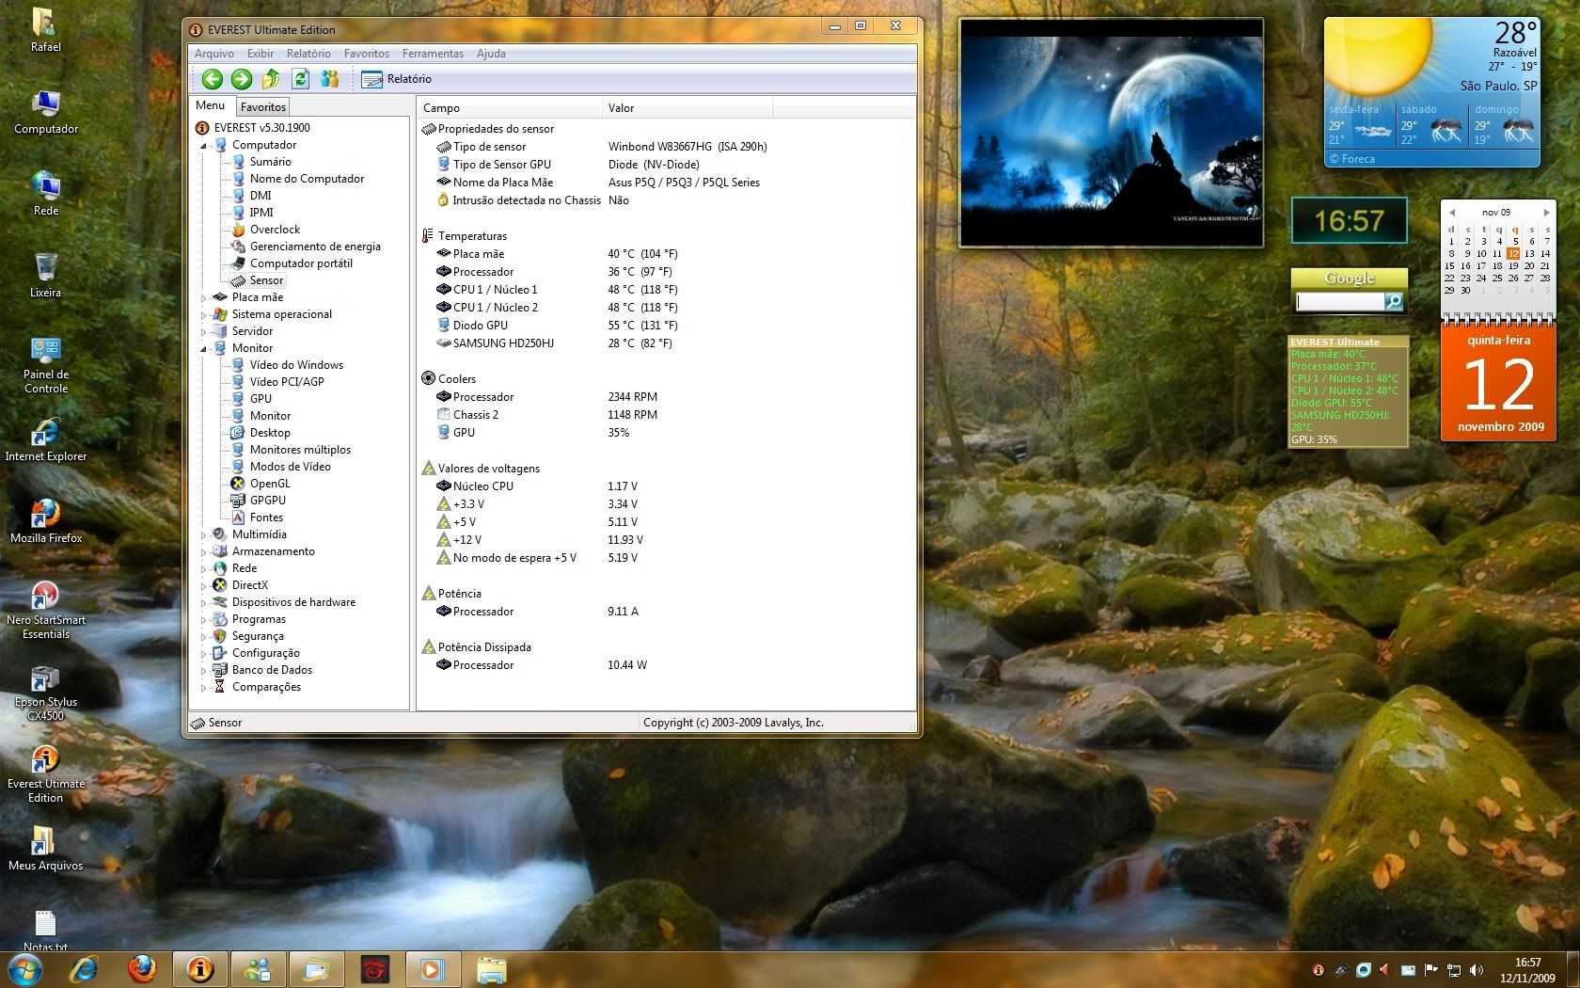Launch Firefox from the taskbar
Screen dimensions: 1580x988
142,968
